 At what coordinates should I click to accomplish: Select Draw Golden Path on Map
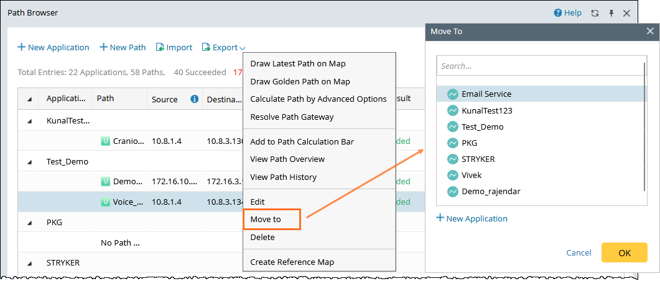coord(300,81)
